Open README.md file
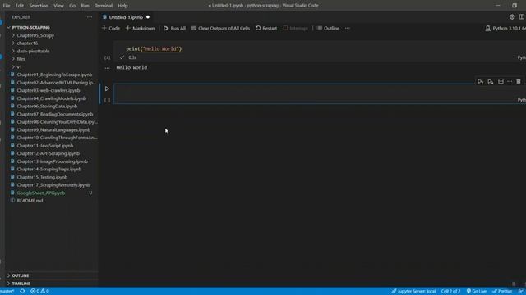The height and width of the screenshot is (295, 526). click(30, 201)
